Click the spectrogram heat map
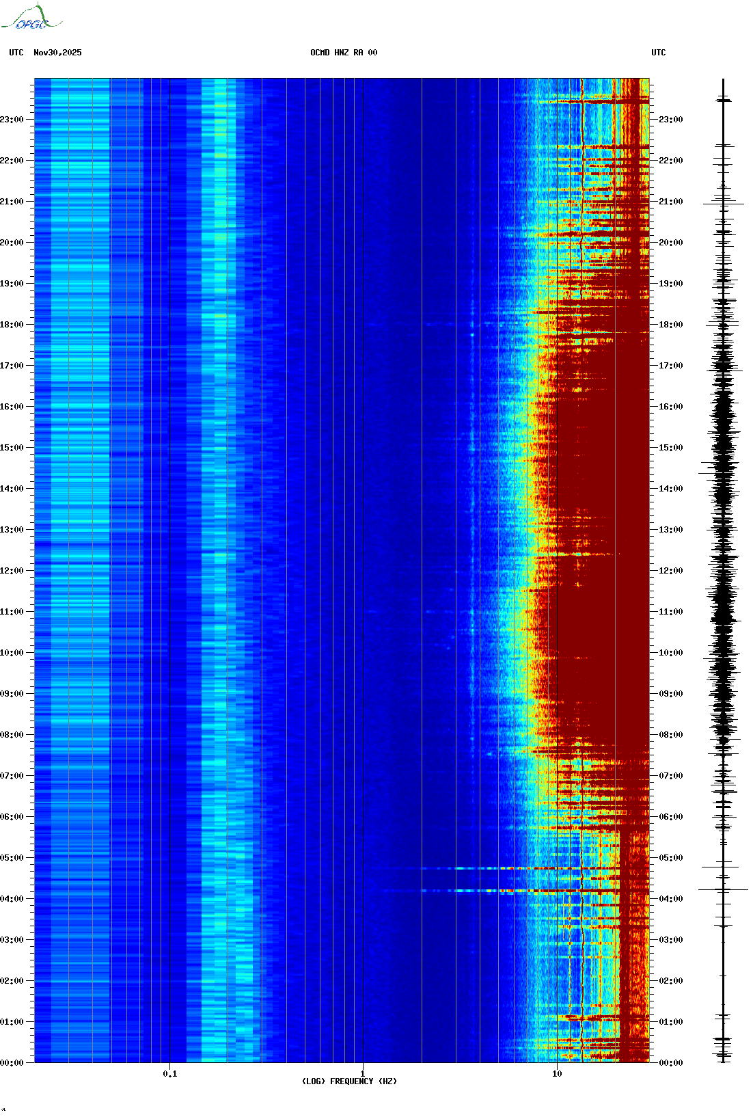 [x=342, y=571]
